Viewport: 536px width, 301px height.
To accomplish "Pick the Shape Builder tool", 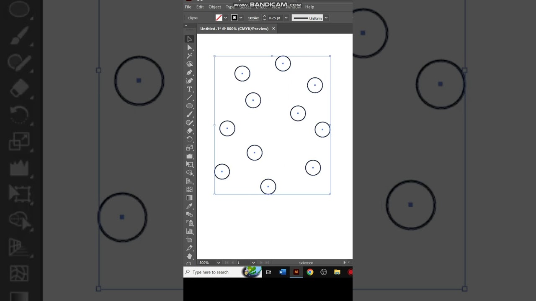I will (x=189, y=173).
